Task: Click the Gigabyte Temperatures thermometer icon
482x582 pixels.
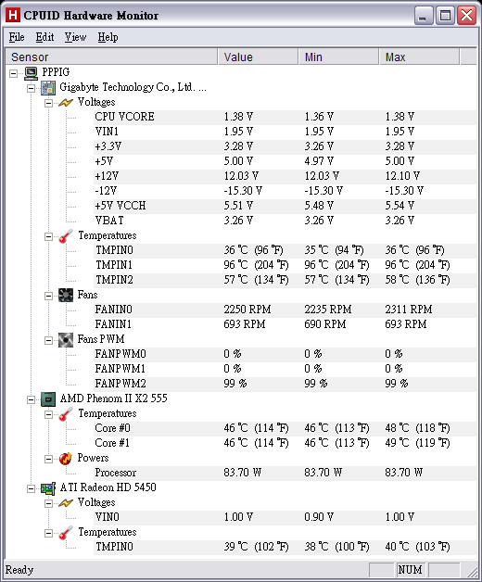Action: coord(66,235)
